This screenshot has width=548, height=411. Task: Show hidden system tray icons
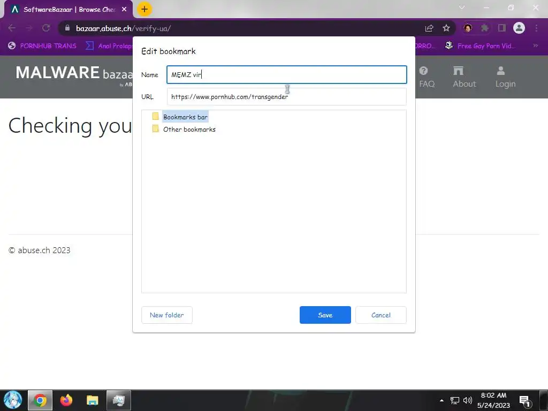pyautogui.click(x=442, y=400)
